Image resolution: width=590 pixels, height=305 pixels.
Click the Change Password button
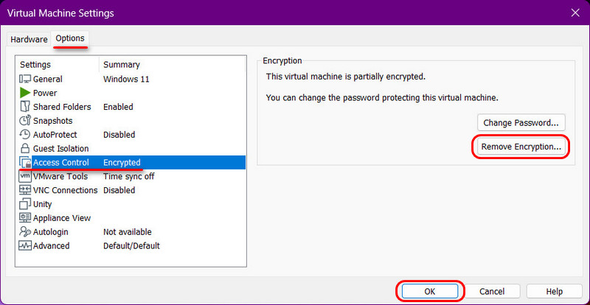(x=521, y=123)
